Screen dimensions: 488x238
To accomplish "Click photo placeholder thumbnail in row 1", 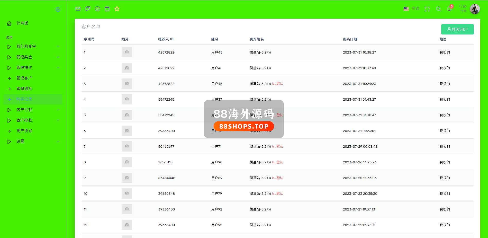I will coord(127,52).
